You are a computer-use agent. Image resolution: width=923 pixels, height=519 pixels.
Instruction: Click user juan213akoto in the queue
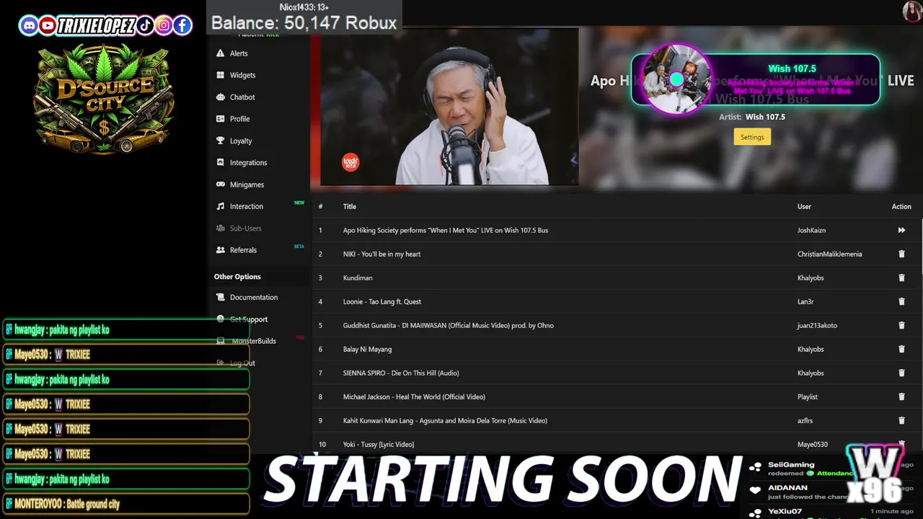(x=817, y=325)
